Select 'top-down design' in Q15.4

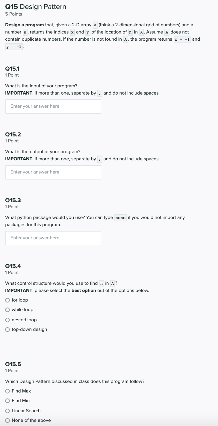[7, 329]
